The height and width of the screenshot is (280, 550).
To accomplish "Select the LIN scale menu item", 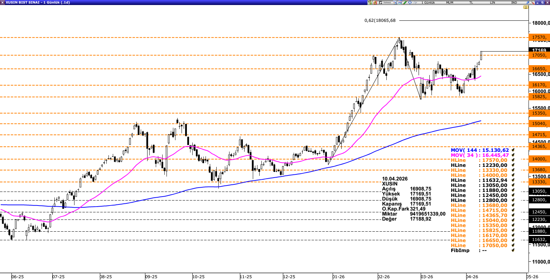I will pyautogui.click(x=492, y=3).
